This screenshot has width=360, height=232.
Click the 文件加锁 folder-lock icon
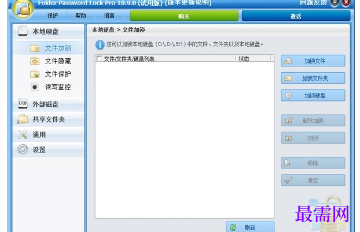pyautogui.click(x=35, y=48)
